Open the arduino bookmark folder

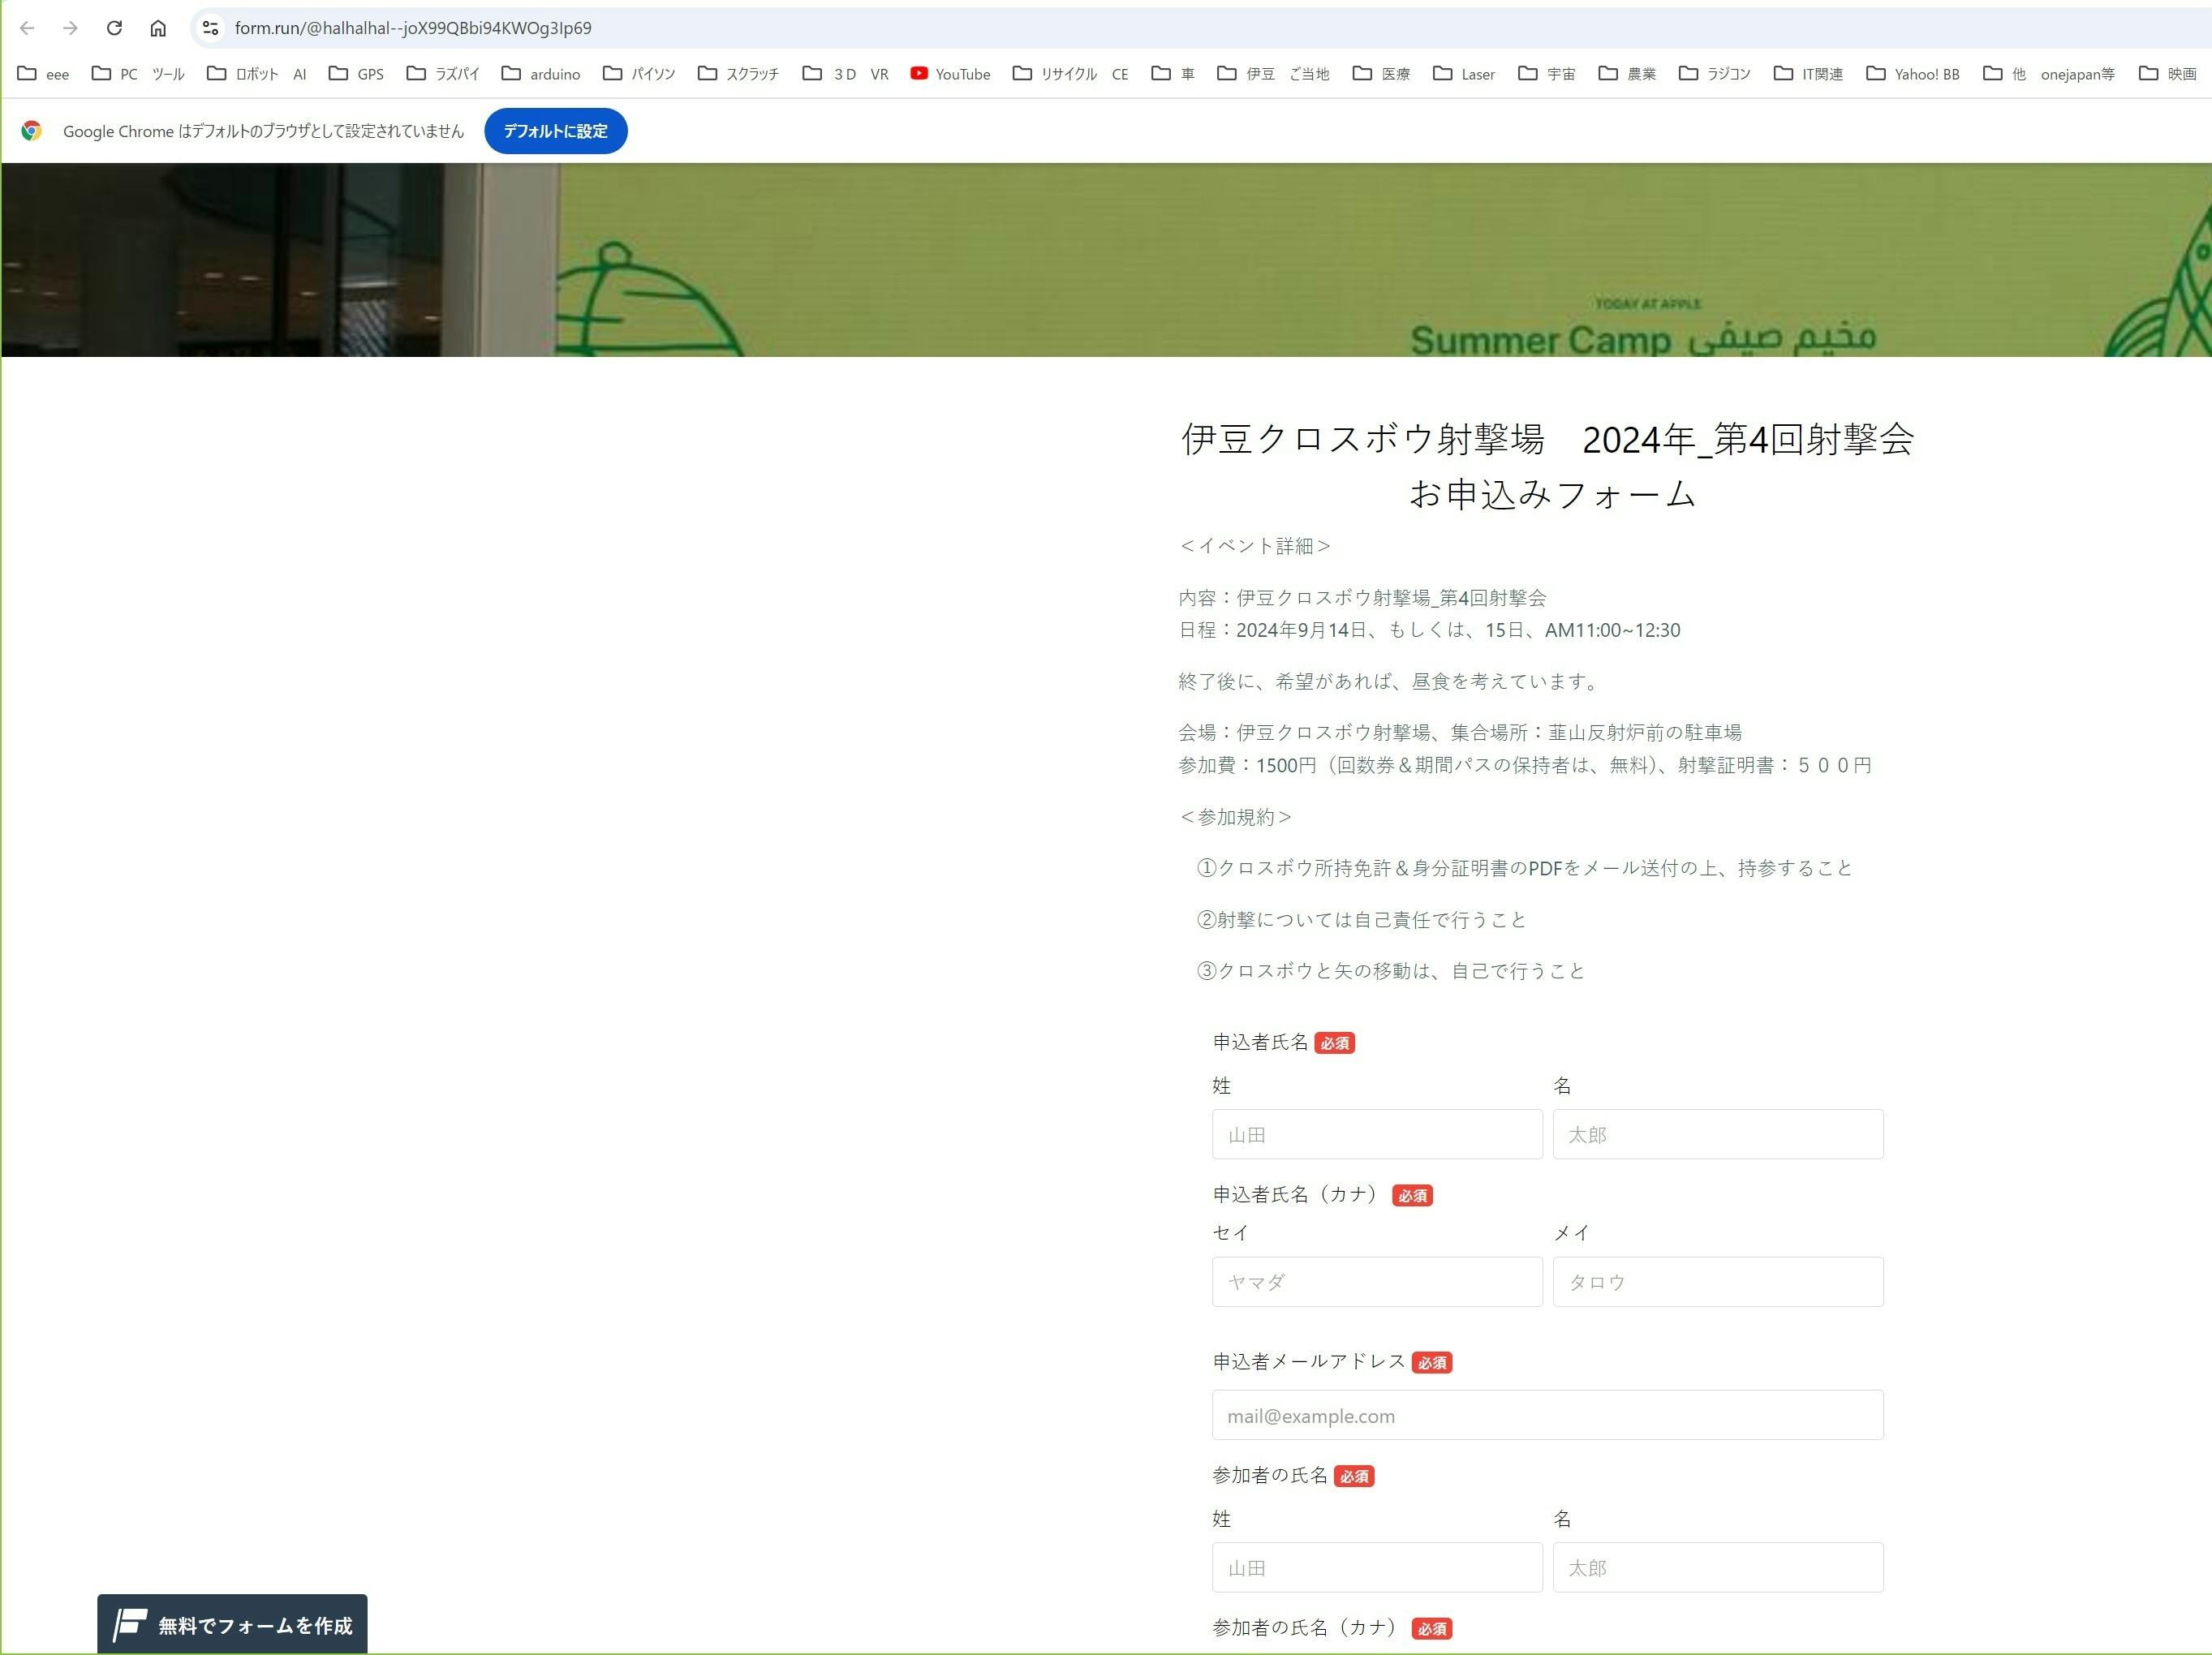point(541,74)
